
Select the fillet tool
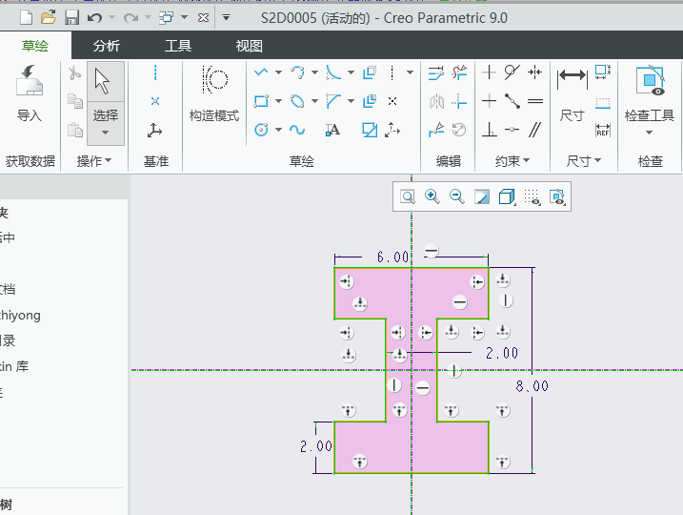tap(333, 72)
